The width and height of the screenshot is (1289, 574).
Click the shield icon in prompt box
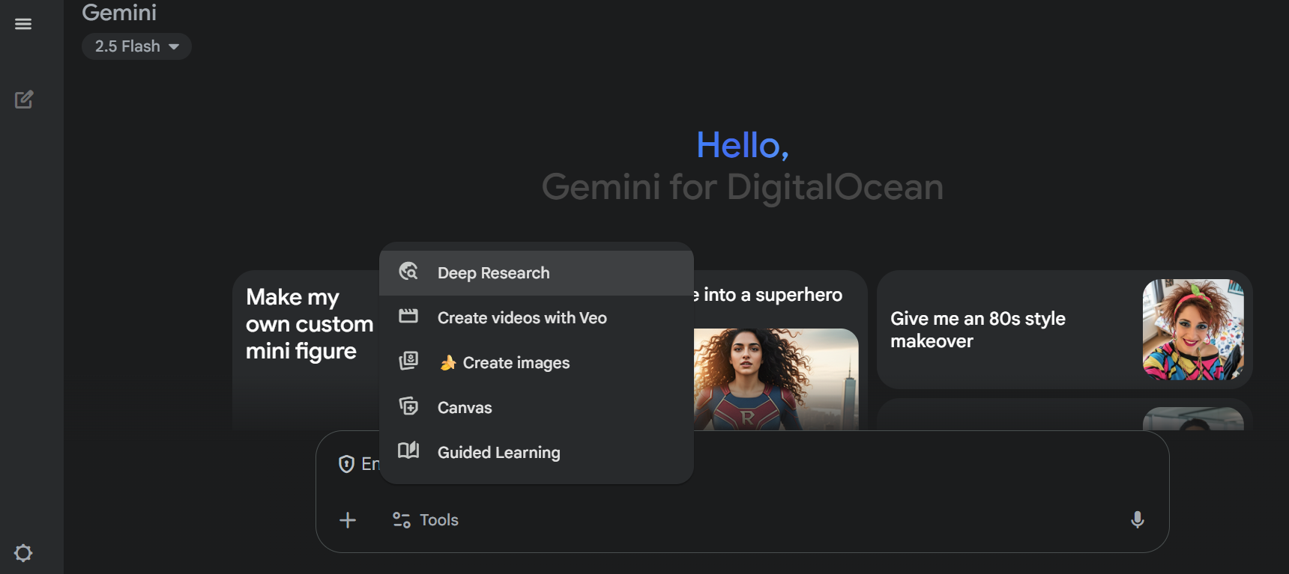tap(346, 464)
